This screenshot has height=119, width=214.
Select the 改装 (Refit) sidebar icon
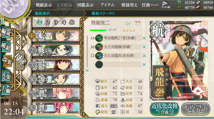click(7, 61)
